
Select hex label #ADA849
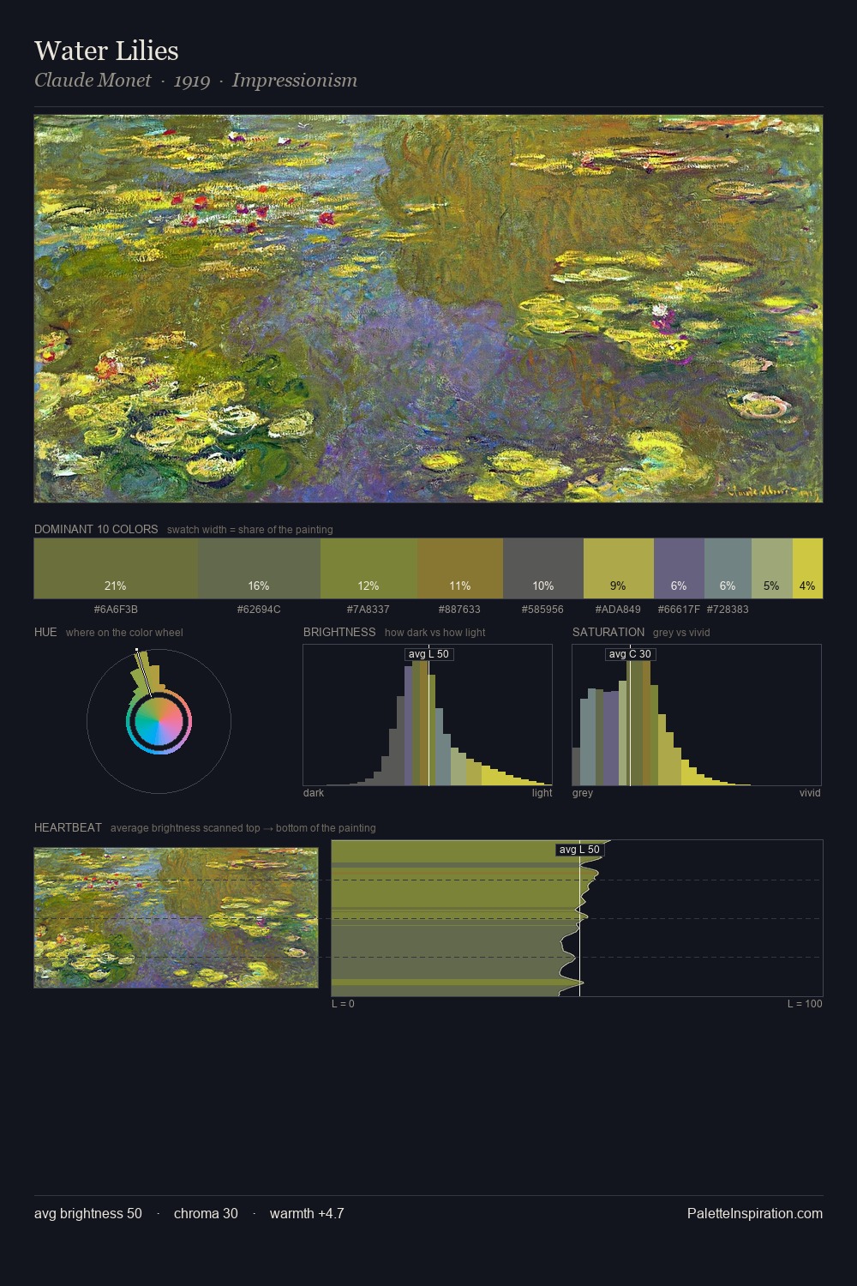[x=619, y=610]
